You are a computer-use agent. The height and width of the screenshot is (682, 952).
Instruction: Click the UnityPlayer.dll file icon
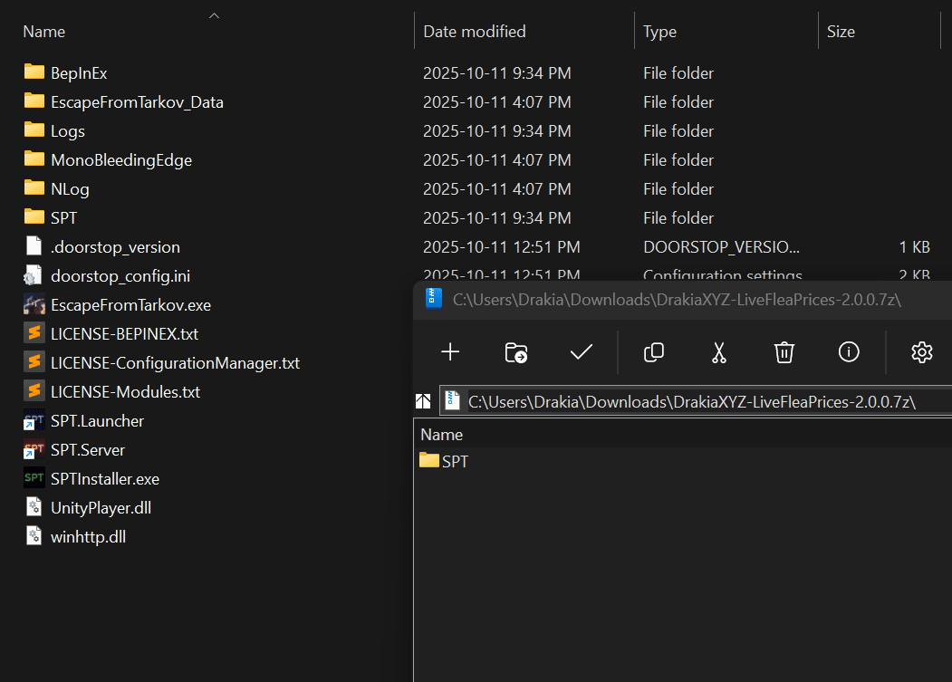coord(34,507)
